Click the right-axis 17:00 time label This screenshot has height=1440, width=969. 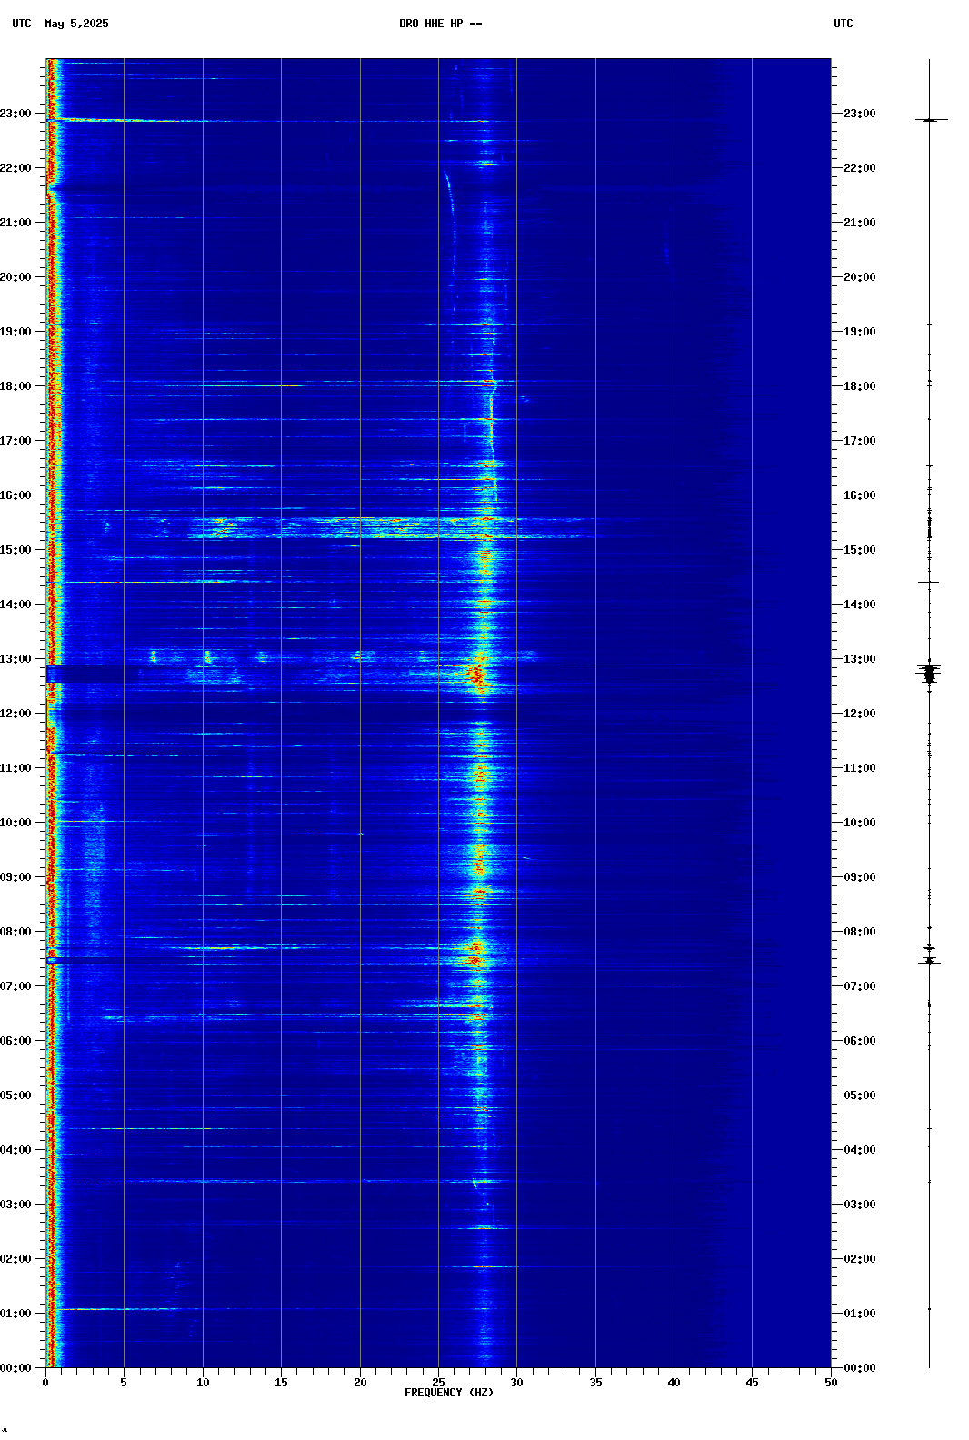pos(860,441)
